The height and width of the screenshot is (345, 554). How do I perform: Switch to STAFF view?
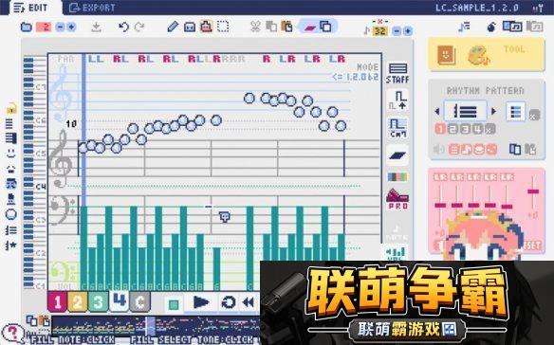pyautogui.click(x=397, y=73)
